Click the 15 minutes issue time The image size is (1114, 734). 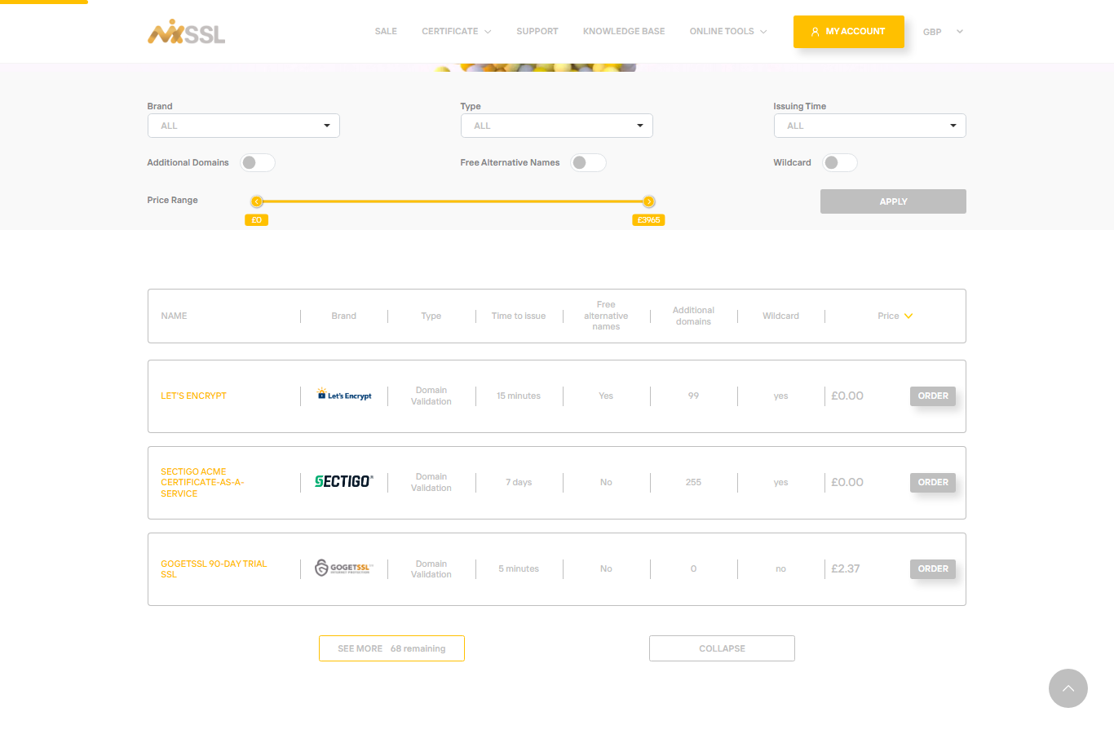[519, 396]
